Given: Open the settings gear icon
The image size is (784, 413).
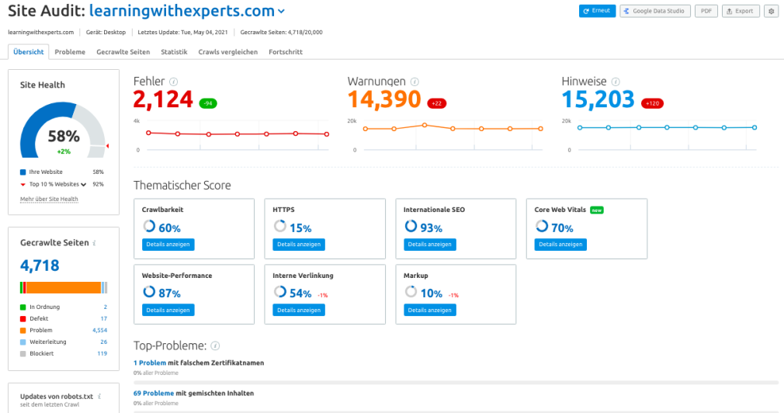Looking at the screenshot, I should pyautogui.click(x=771, y=11).
